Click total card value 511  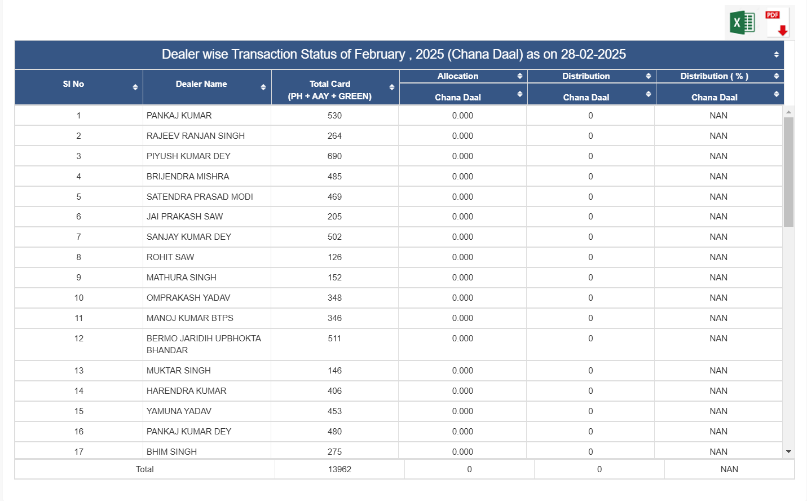click(x=334, y=339)
